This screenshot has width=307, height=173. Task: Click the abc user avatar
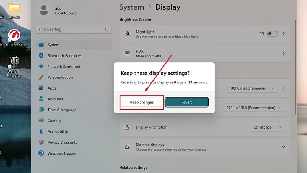click(x=44, y=10)
